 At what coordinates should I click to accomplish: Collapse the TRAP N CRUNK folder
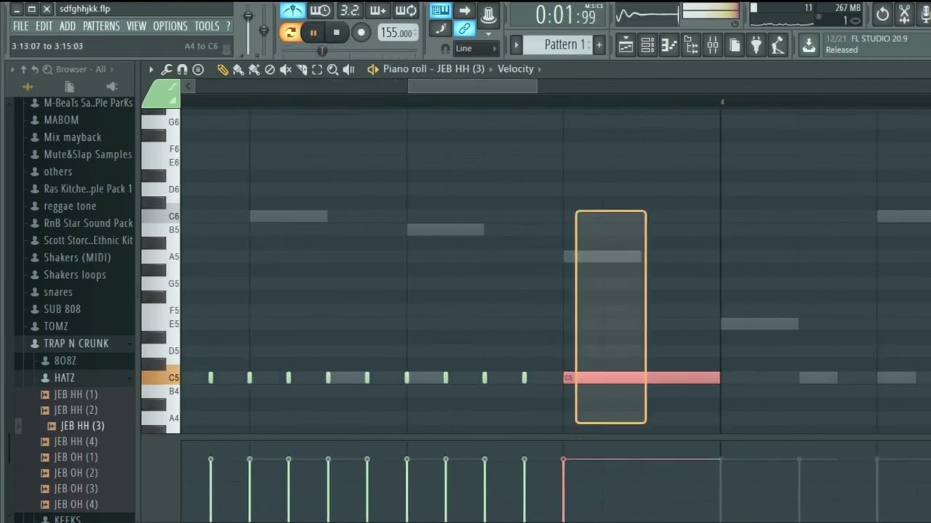pos(76,344)
